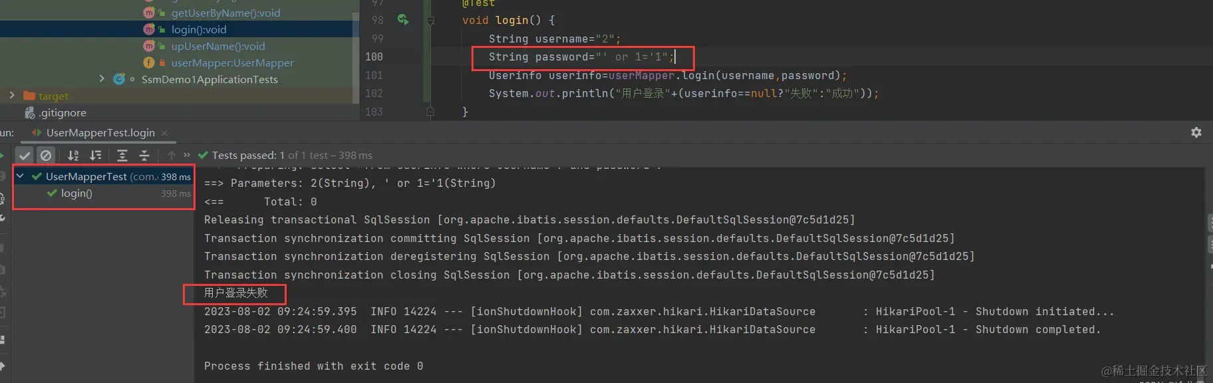Expand SsmDemo1ApplicationTests class node

(x=102, y=79)
